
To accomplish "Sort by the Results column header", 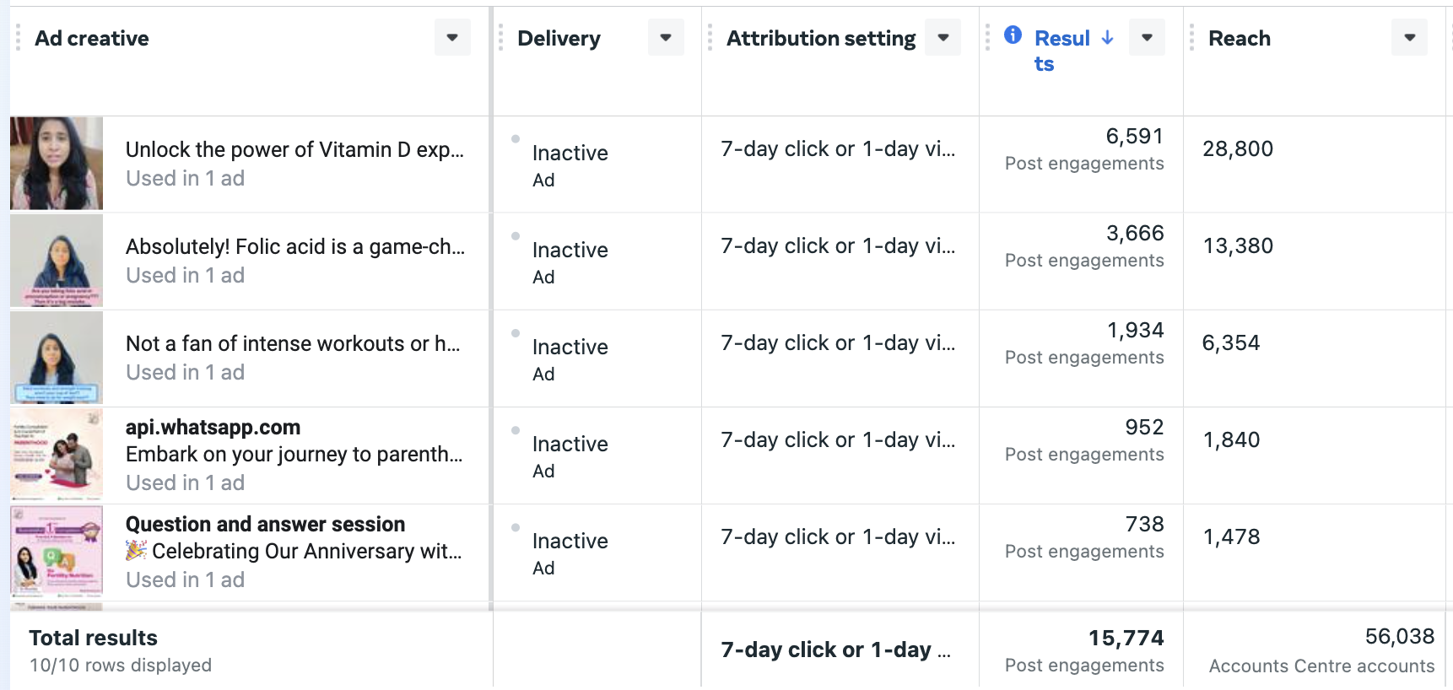I will point(1061,39).
